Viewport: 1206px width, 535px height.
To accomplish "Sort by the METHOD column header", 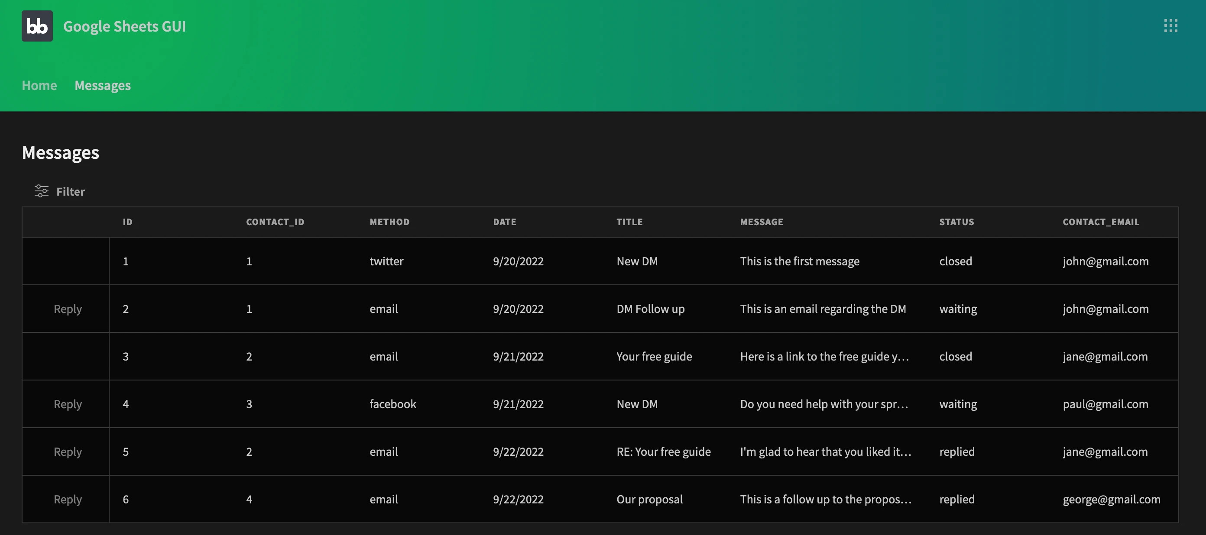I will click(389, 222).
